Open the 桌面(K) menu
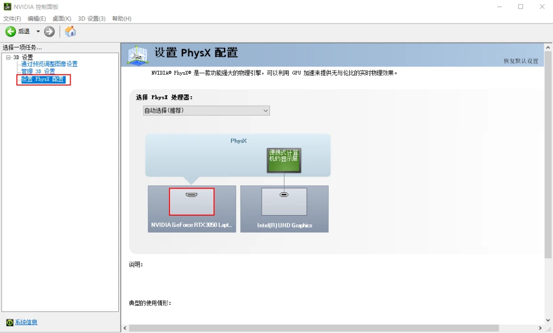Image resolution: width=553 pixels, height=333 pixels. point(62,18)
